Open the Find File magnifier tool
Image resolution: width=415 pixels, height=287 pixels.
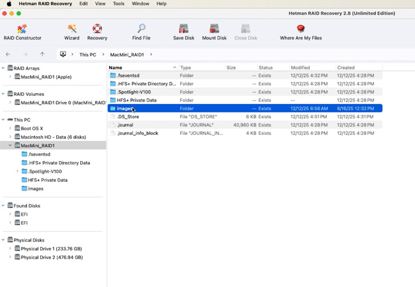141,32
